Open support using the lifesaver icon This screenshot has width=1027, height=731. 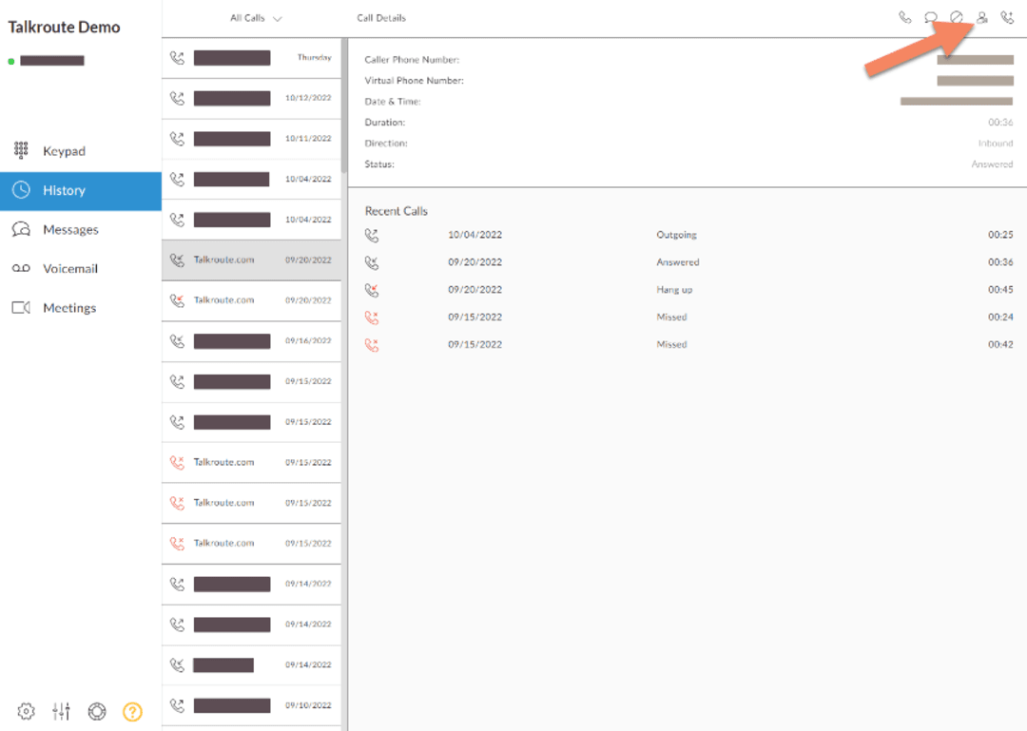(97, 710)
